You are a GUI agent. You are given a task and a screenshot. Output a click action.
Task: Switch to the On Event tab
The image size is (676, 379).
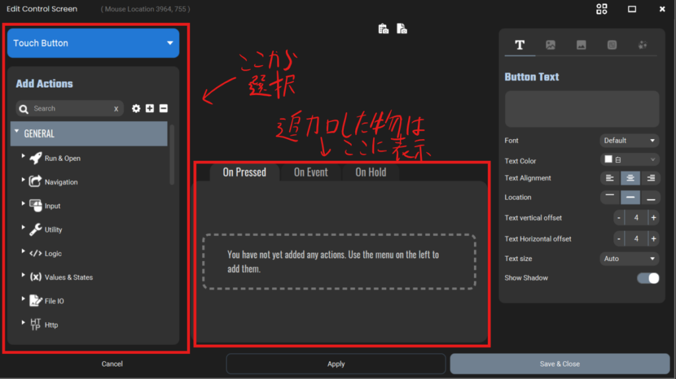(310, 173)
